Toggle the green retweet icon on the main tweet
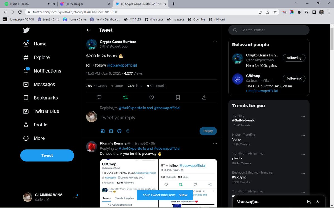Viewport: 334px width, 208px height. tap(125, 97)
